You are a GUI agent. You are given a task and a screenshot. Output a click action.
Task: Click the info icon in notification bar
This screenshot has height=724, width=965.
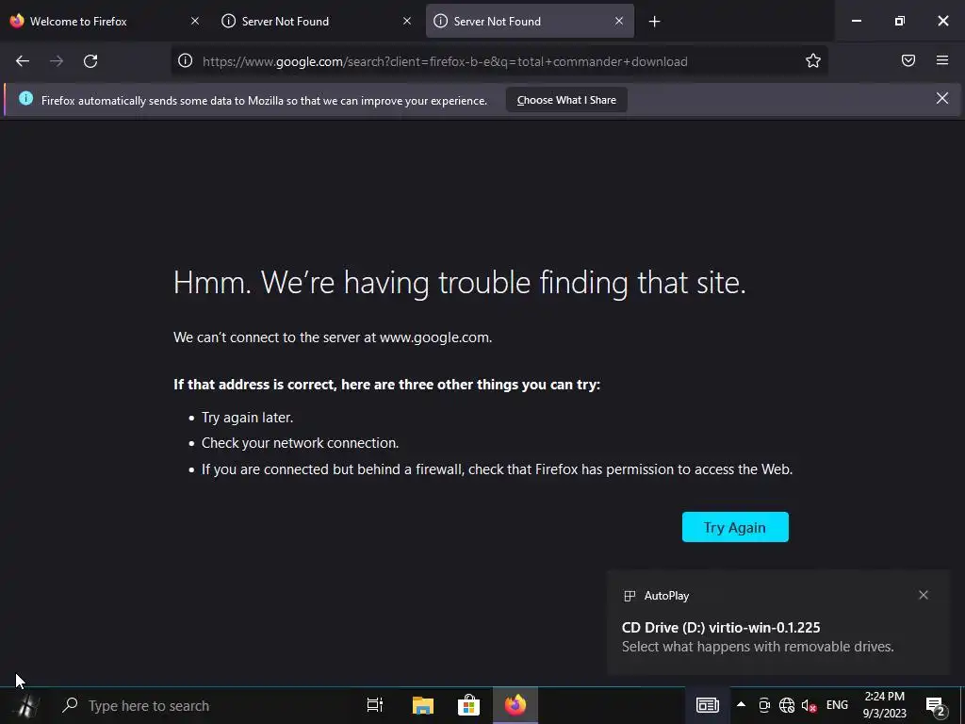click(25, 98)
